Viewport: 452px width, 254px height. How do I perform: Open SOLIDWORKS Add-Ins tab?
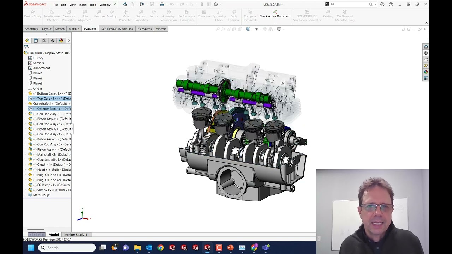coord(117,29)
